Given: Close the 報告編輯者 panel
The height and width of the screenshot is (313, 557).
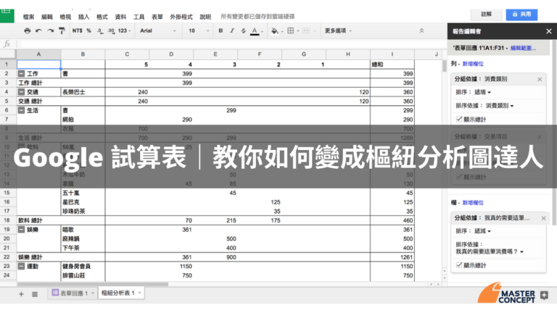Looking at the screenshot, I should (549, 31).
